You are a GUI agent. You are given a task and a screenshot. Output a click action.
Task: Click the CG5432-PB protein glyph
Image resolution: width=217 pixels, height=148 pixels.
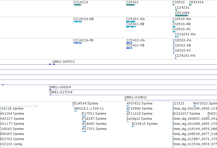[x=130, y=48]
